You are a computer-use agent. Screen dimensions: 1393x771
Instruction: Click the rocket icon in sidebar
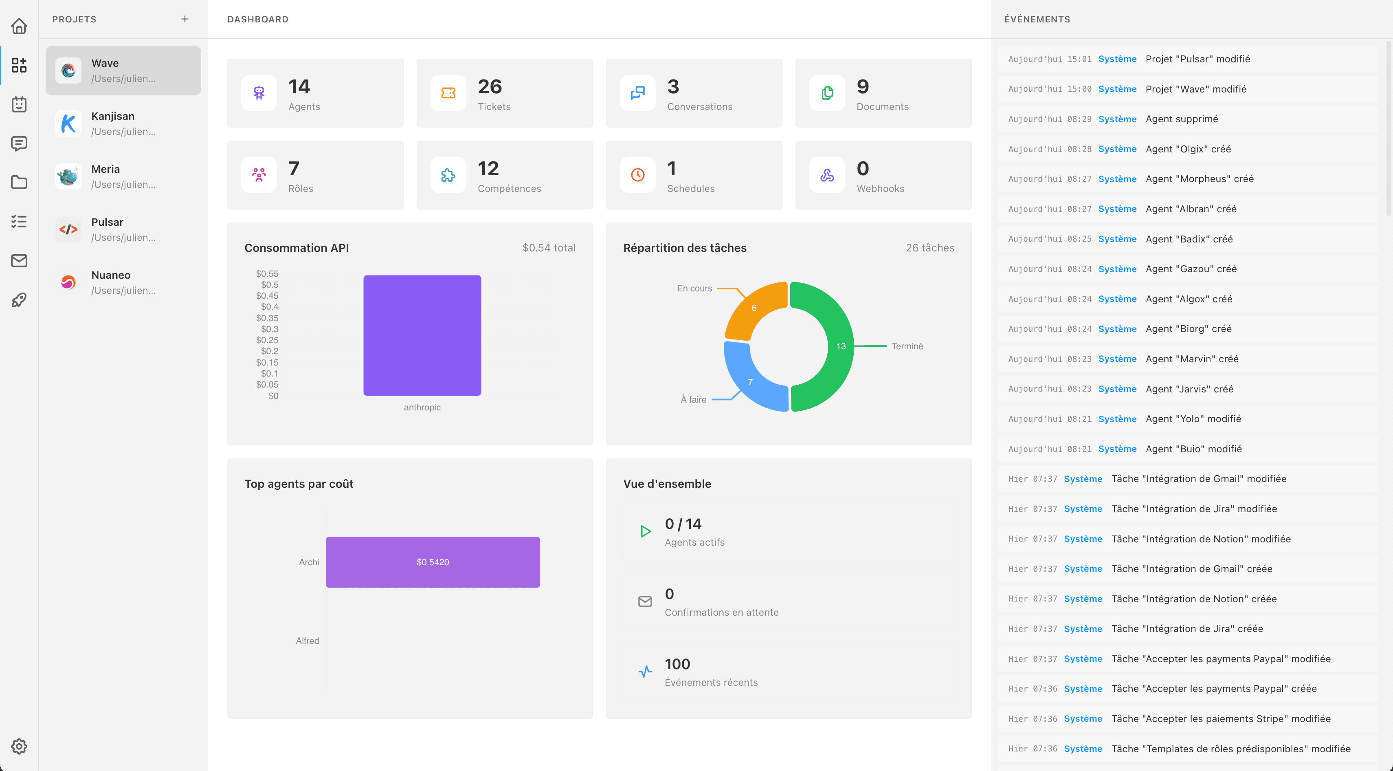click(19, 300)
